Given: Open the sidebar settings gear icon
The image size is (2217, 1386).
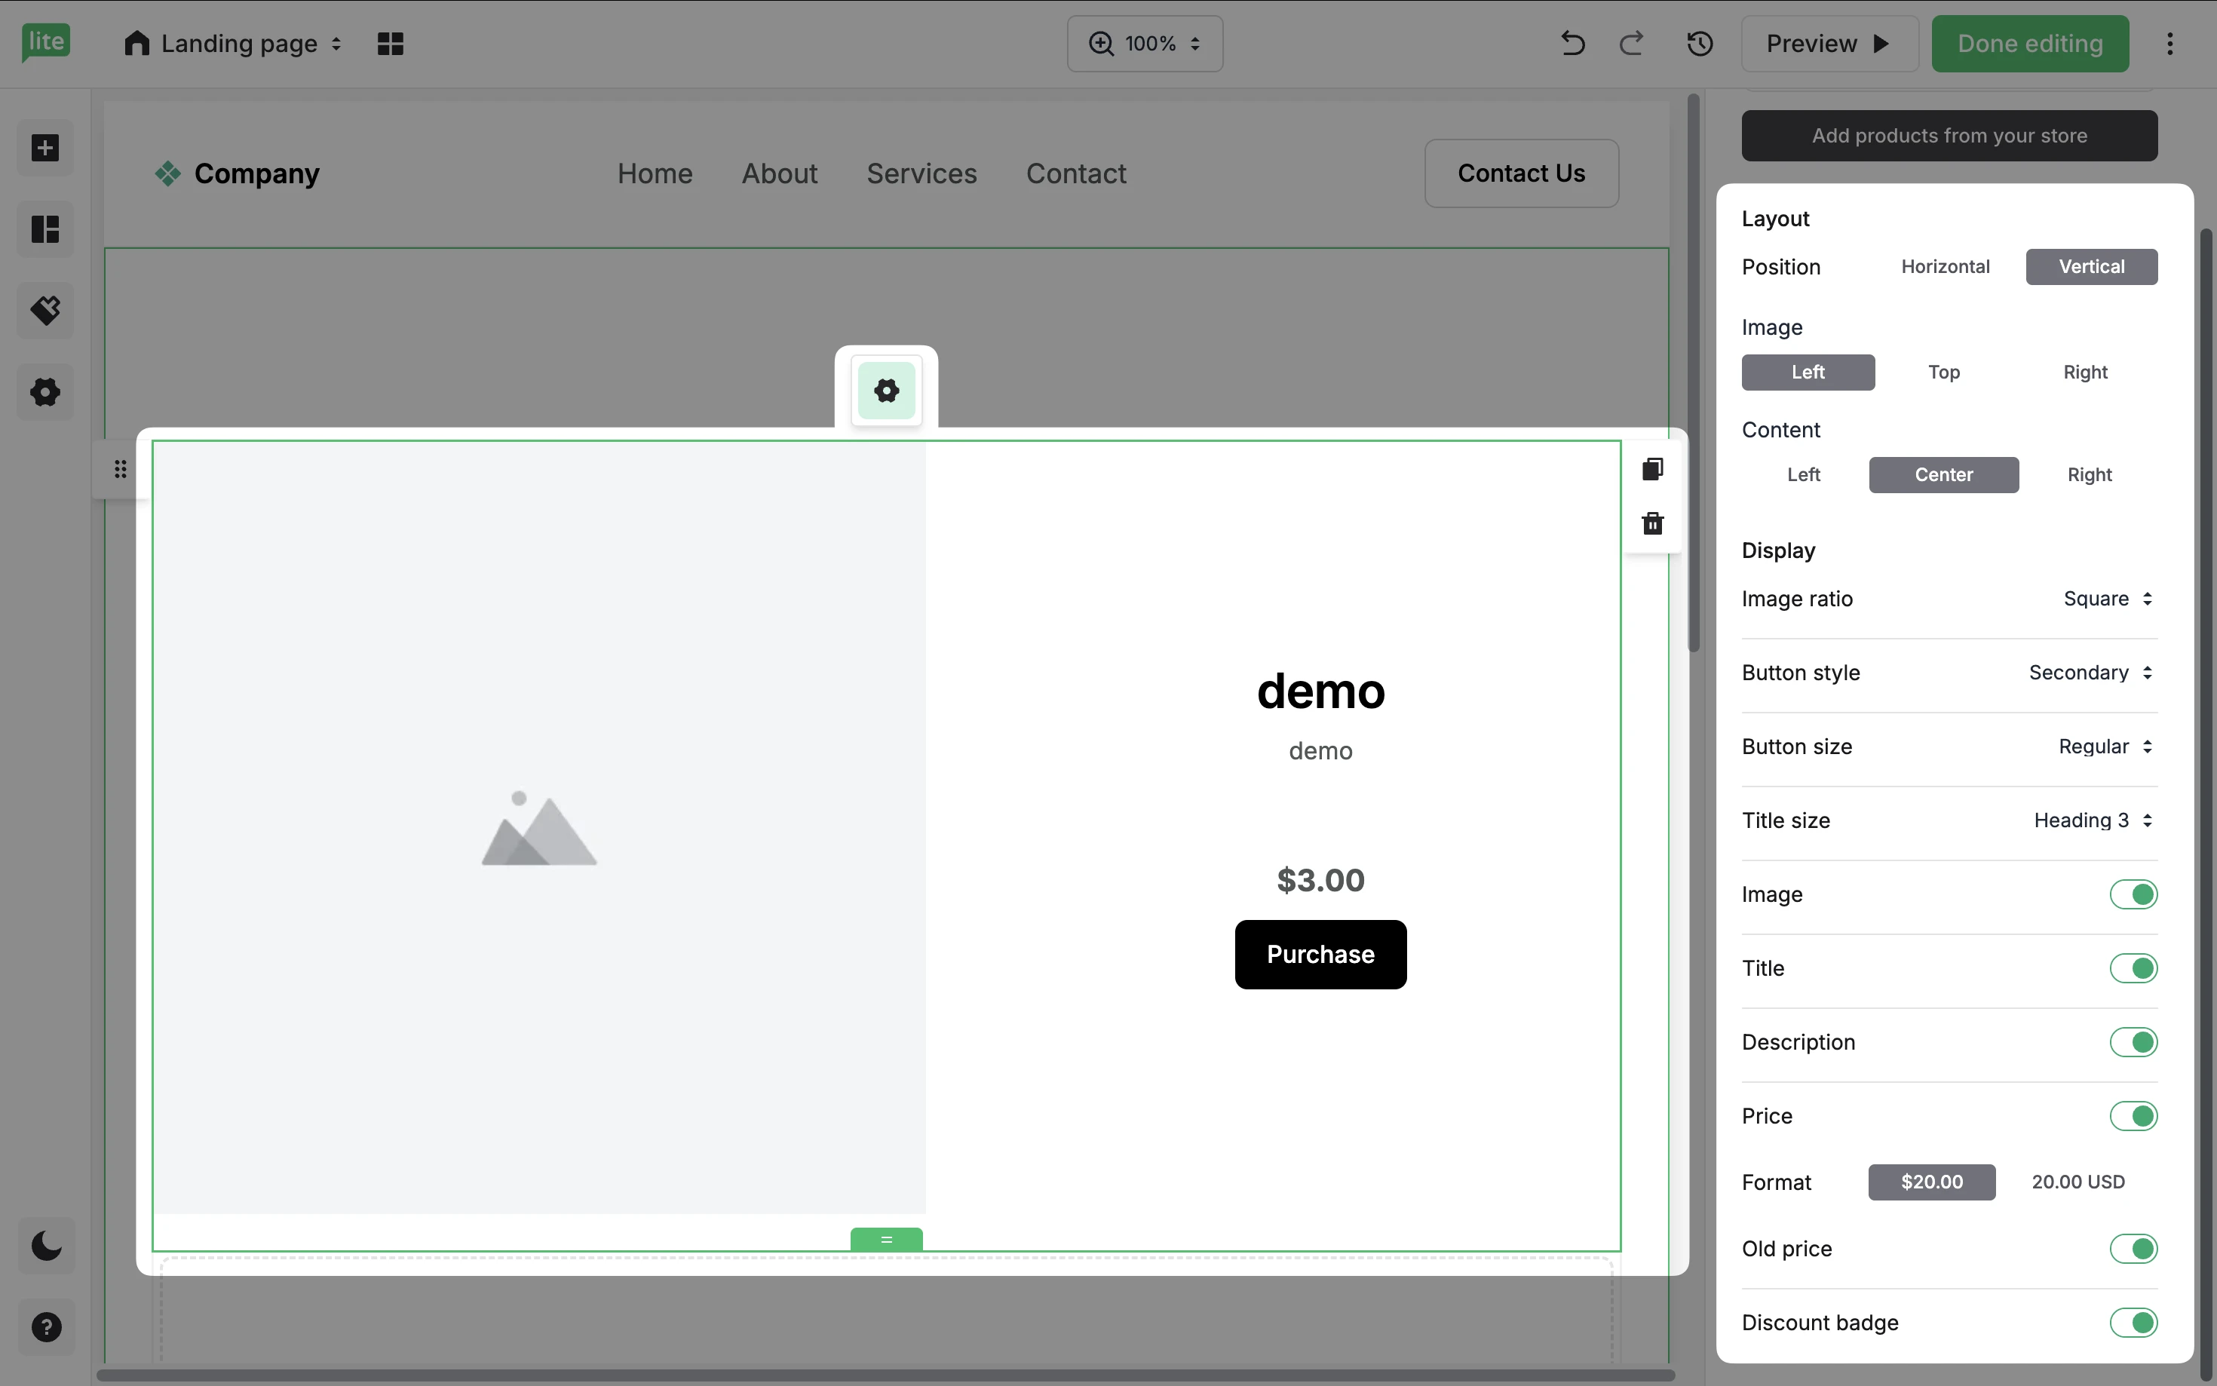Looking at the screenshot, I should coord(45,392).
